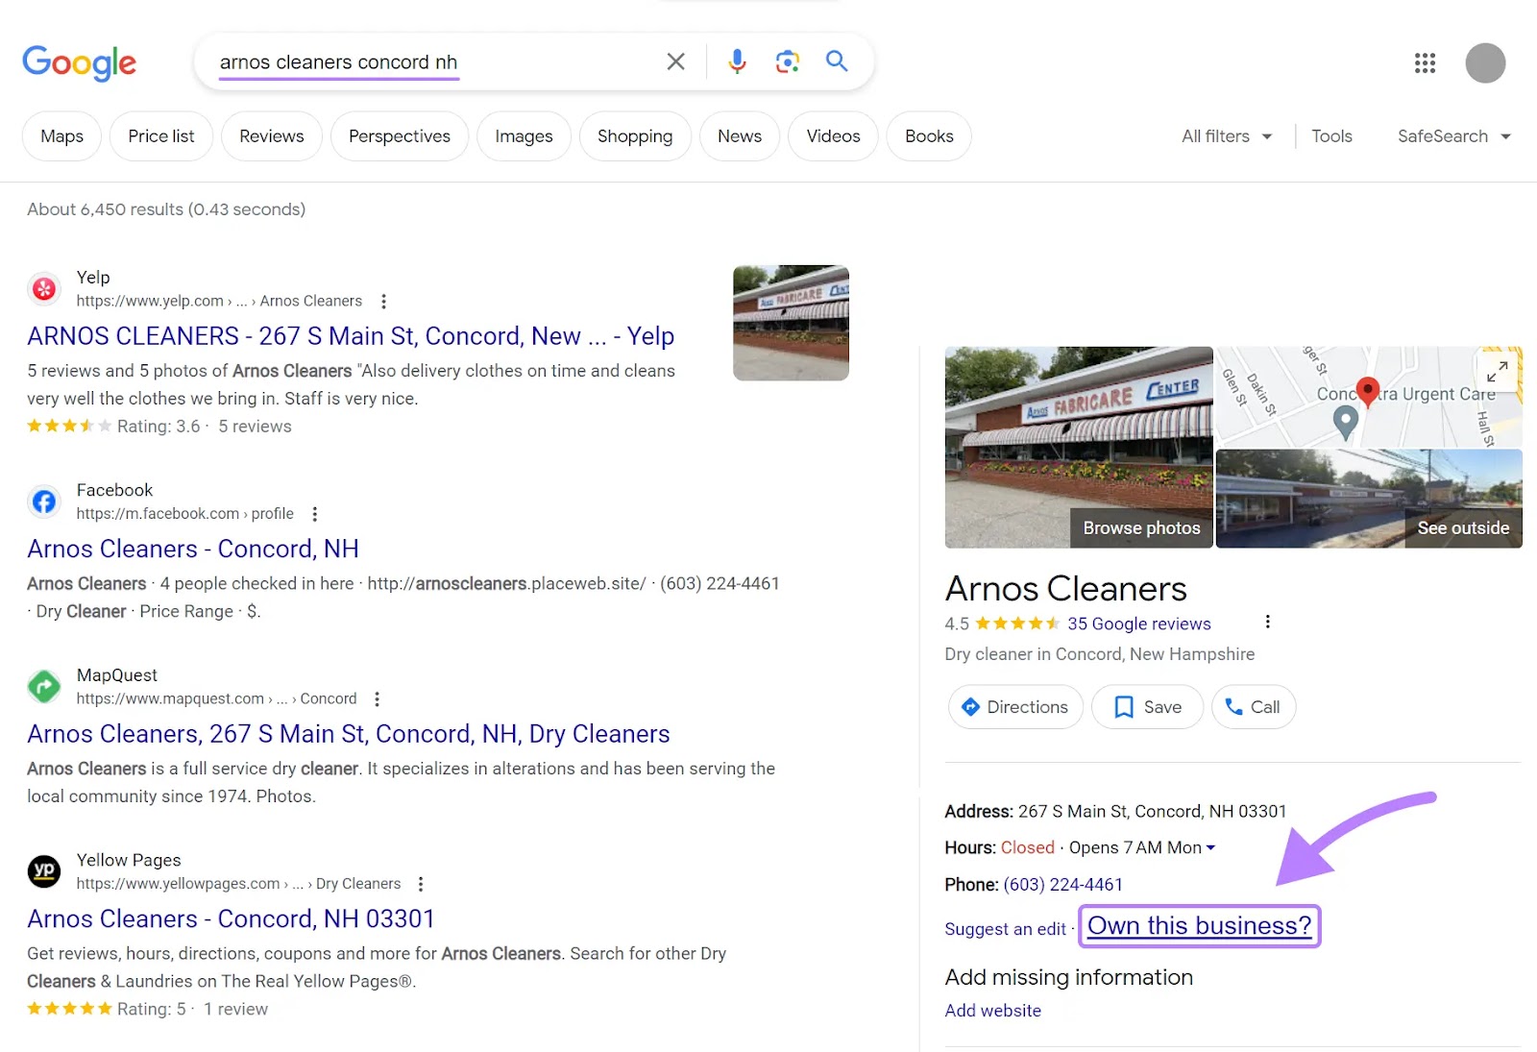Open the All filters dropdown
1537x1052 pixels.
(1225, 135)
